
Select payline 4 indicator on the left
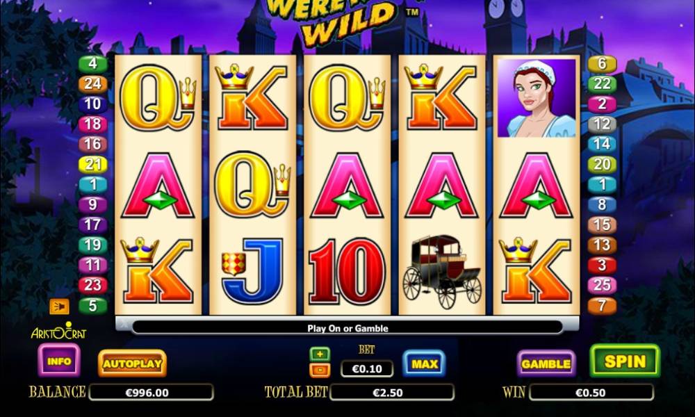pos(92,63)
